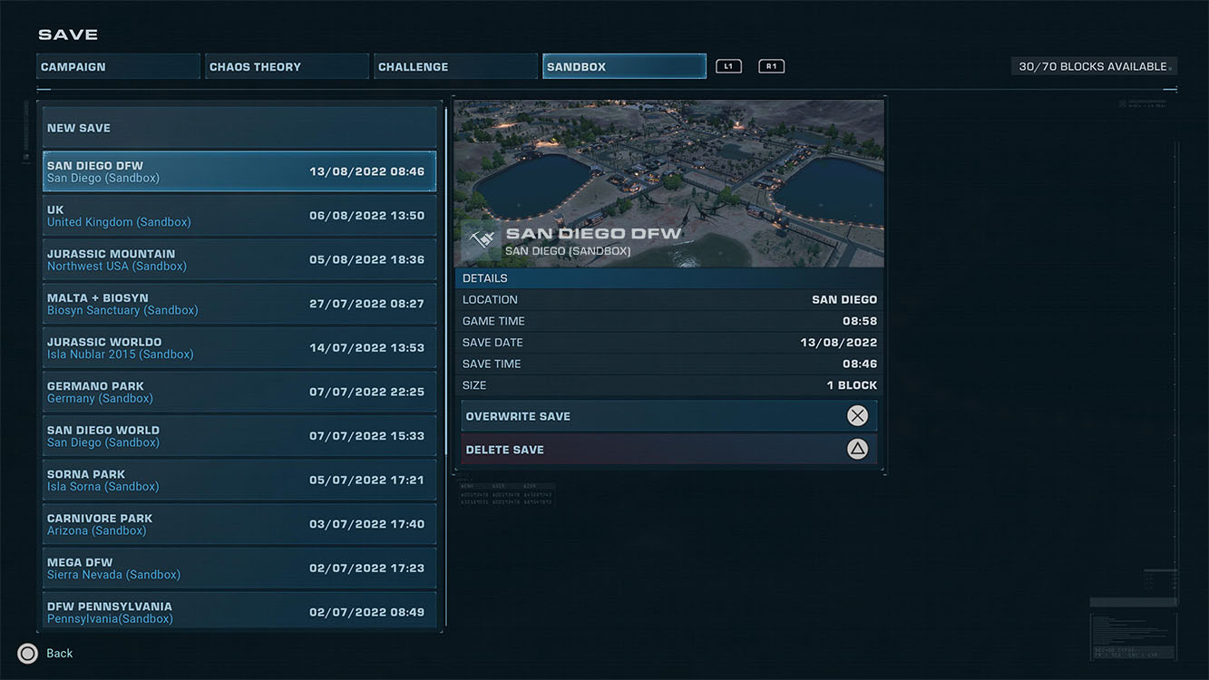Viewport: 1209px width, 680px height.
Task: Select the Mega DFW save
Action: tap(239, 568)
